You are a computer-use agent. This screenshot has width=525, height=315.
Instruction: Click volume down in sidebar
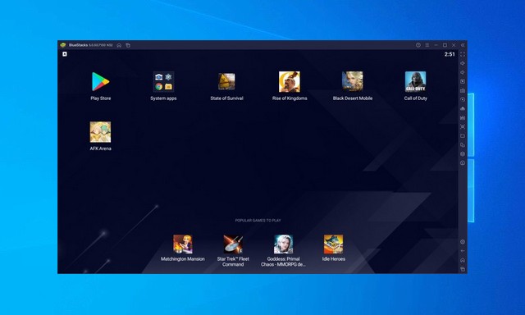463,72
